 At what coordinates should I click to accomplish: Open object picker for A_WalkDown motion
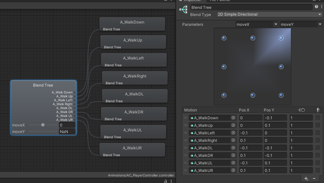[x=233, y=118]
